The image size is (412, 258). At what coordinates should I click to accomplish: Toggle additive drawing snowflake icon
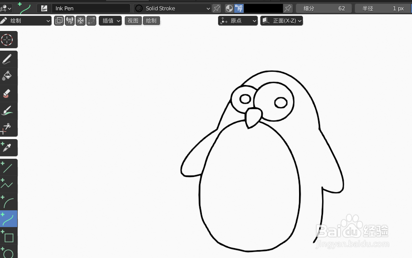81,21
